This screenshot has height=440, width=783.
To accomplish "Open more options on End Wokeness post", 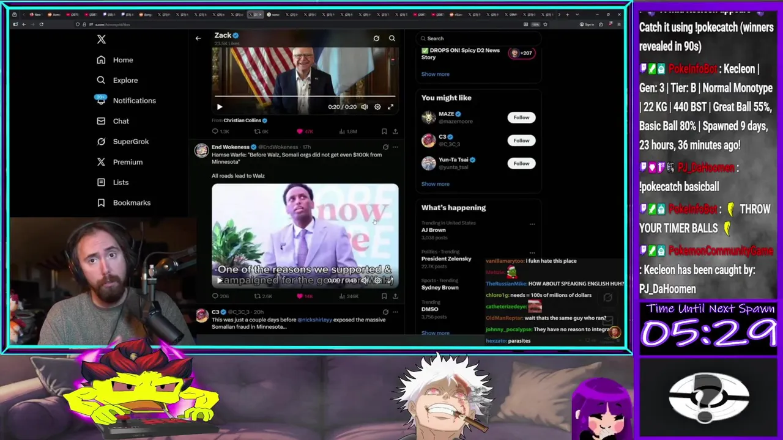I will pyautogui.click(x=395, y=147).
